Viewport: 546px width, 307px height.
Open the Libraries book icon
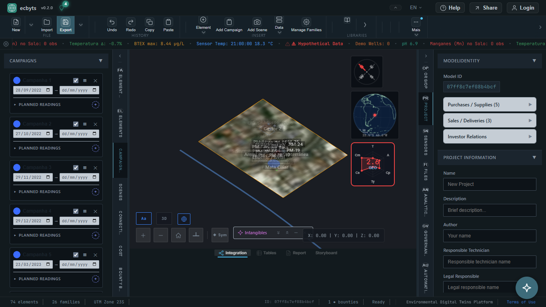pyautogui.click(x=347, y=20)
